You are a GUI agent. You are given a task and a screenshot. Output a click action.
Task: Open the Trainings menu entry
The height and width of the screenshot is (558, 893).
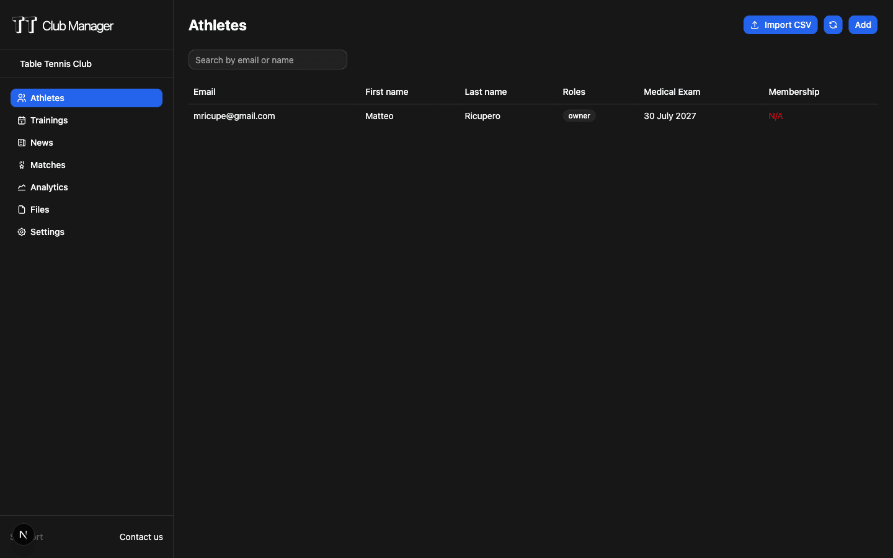point(49,120)
